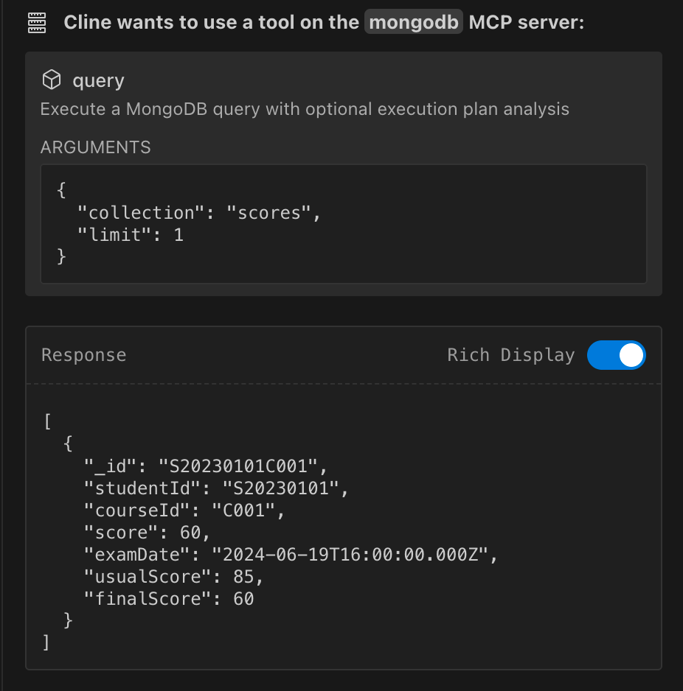683x691 pixels.
Task: Click the tool description text
Action: tap(305, 109)
